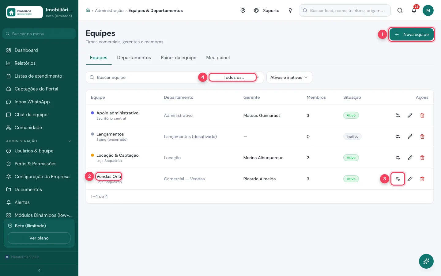The image size is (441, 276).
Task: Open Captações do Portal in sidebar
Action: tap(39, 89)
